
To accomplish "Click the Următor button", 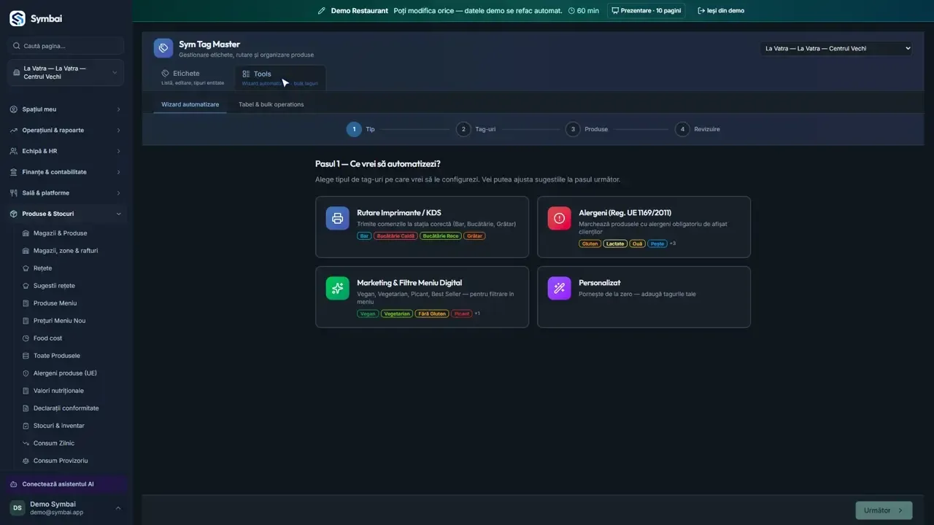I will pyautogui.click(x=884, y=510).
